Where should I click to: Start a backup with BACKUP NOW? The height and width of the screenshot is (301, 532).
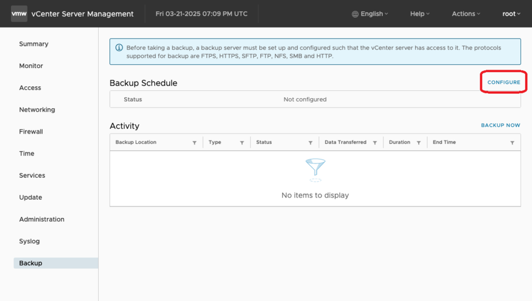500,125
